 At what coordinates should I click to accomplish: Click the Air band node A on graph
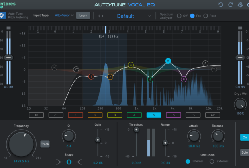click(205, 63)
